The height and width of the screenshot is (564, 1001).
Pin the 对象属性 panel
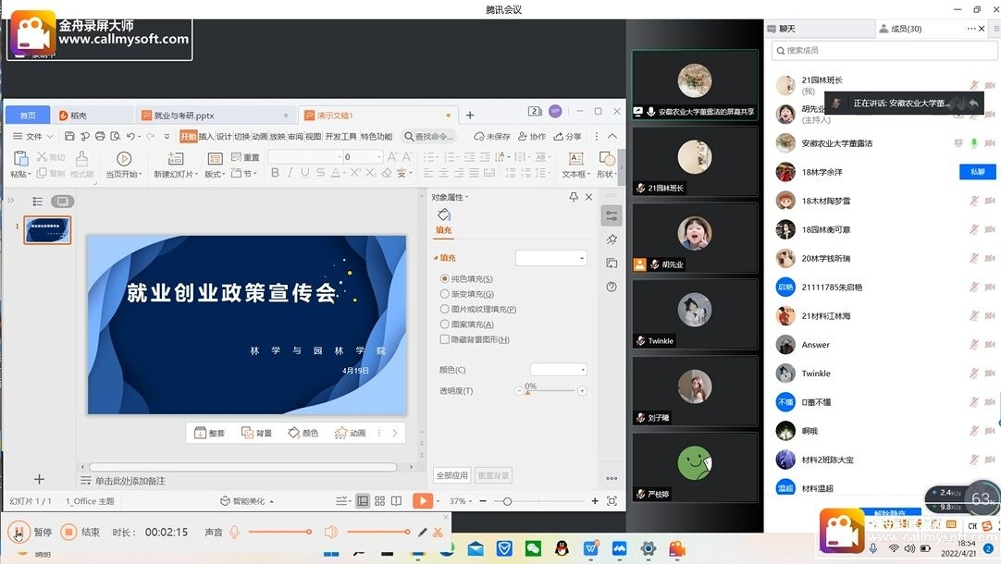[573, 197]
